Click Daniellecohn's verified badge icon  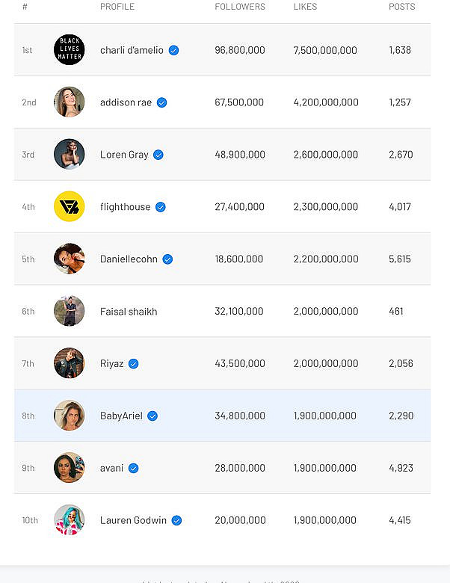167,259
